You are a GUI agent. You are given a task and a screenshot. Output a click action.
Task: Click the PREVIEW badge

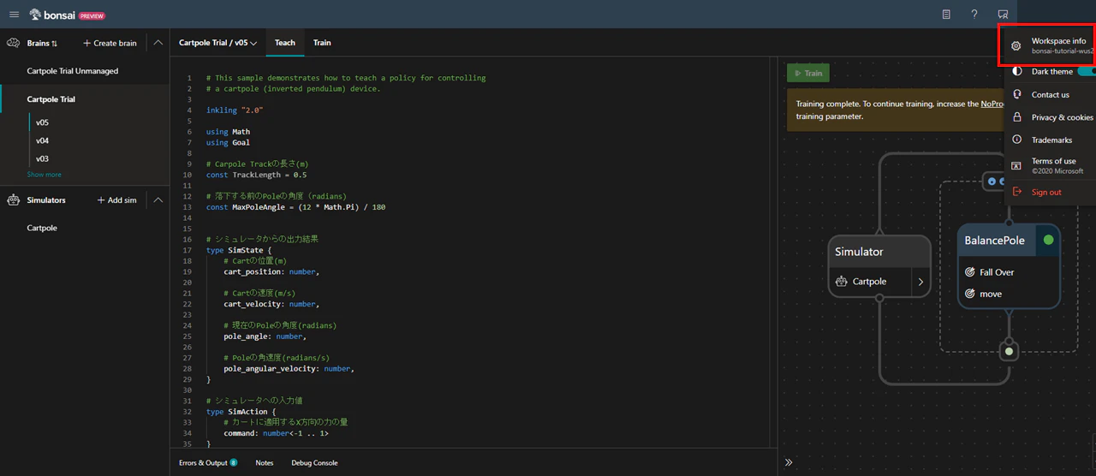coord(92,15)
